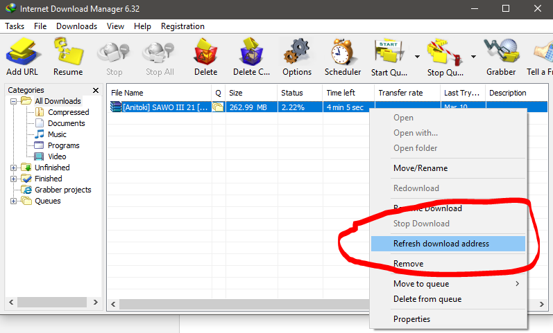Open the Registration menu
Viewport: 553px width, 333px height.
click(x=182, y=26)
